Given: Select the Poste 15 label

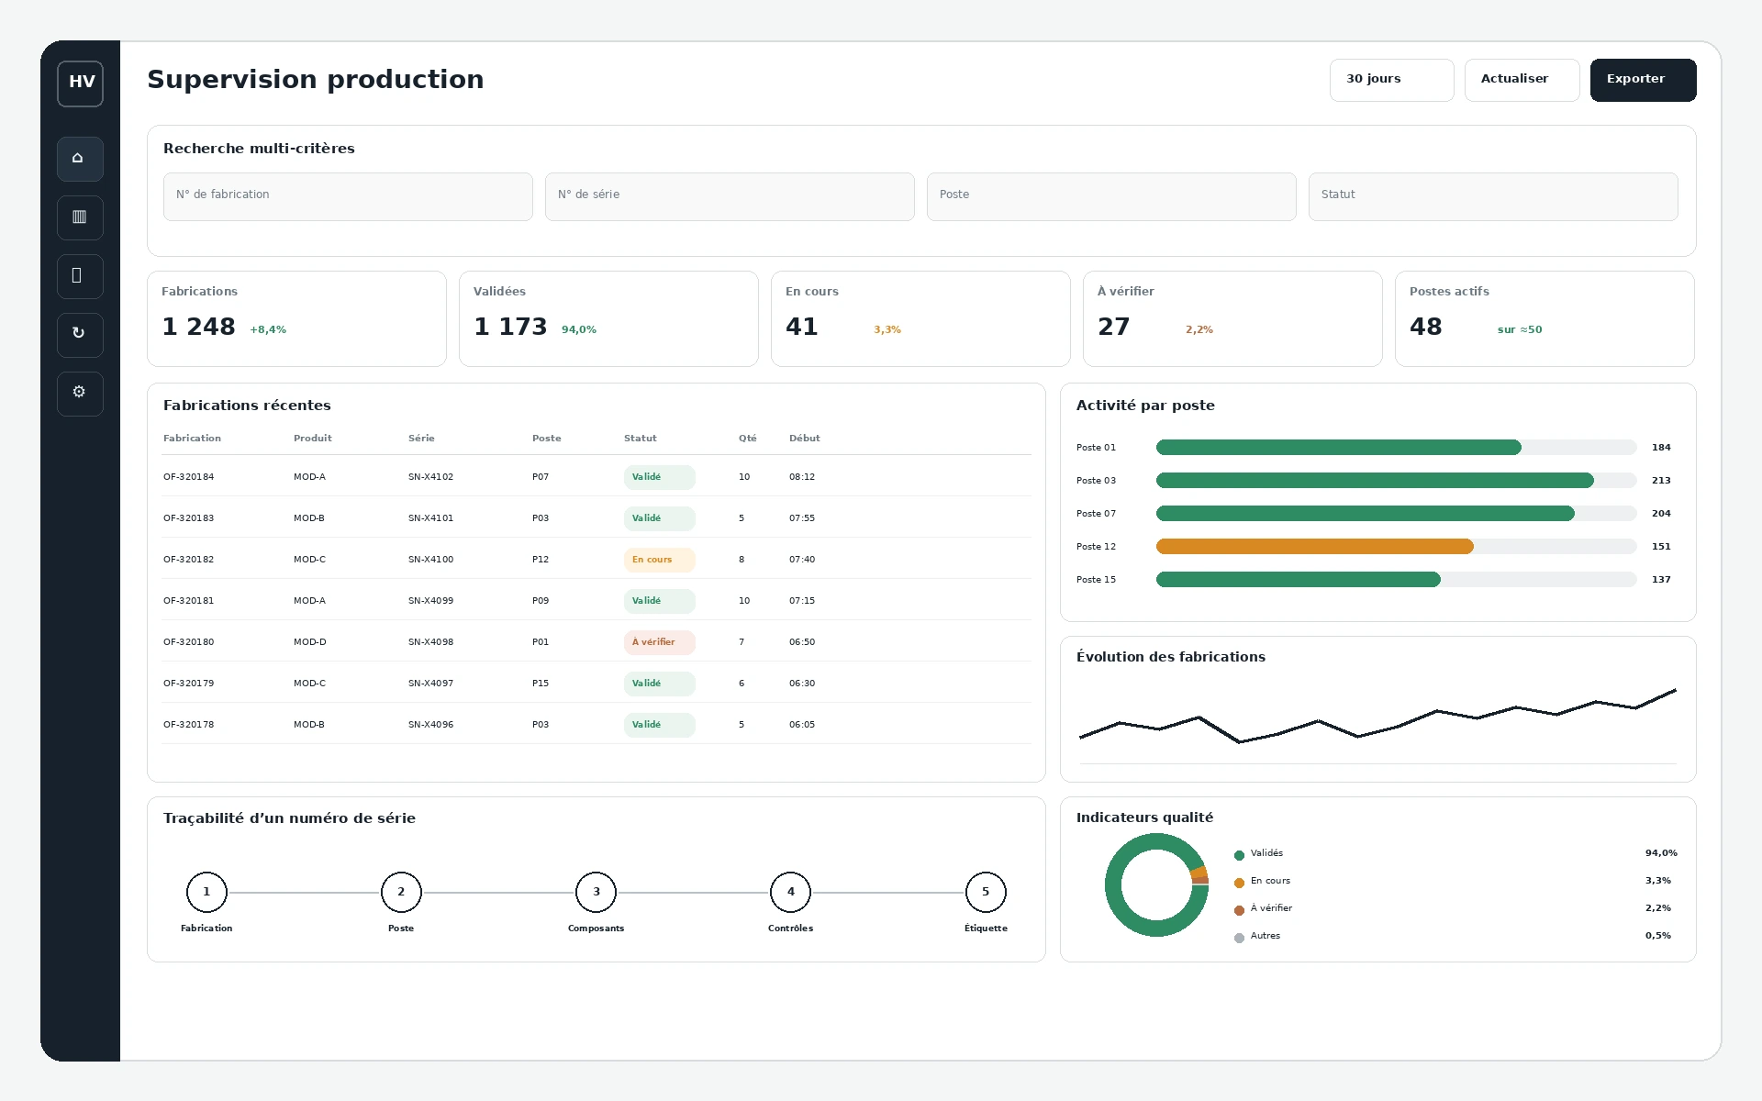Looking at the screenshot, I should tap(1096, 580).
